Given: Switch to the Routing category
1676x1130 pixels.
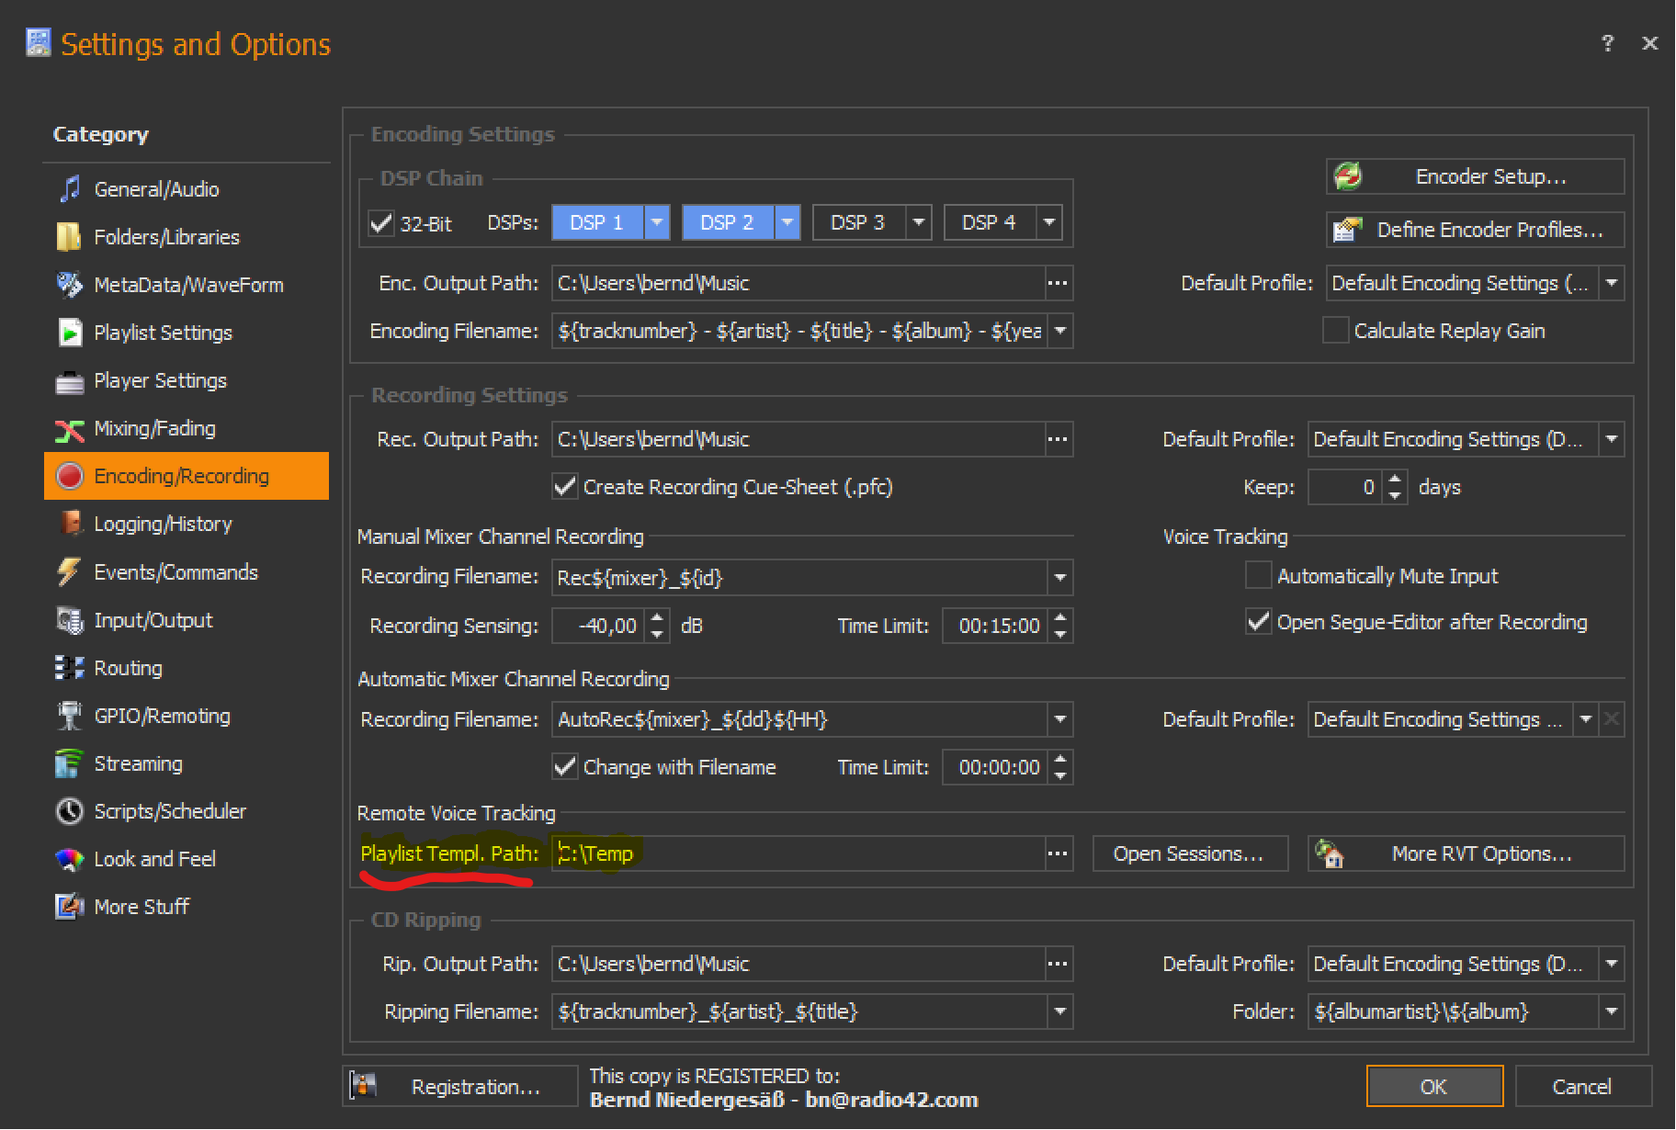Looking at the screenshot, I should [128, 668].
